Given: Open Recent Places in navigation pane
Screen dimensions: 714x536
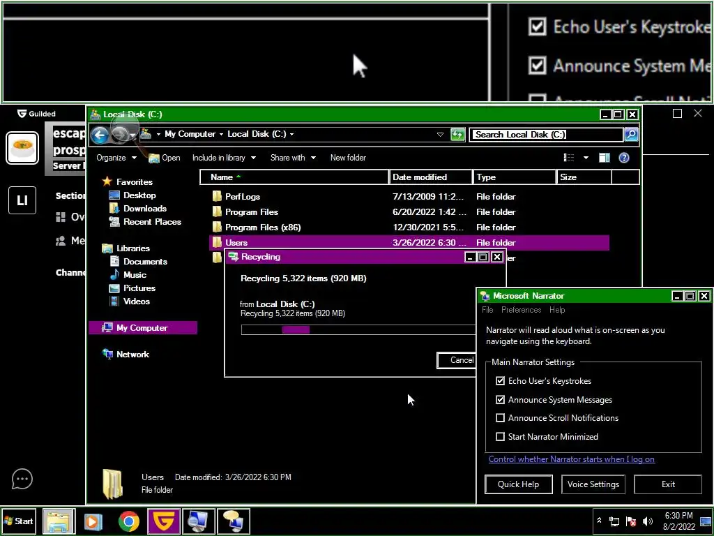Looking at the screenshot, I should [x=145, y=221].
